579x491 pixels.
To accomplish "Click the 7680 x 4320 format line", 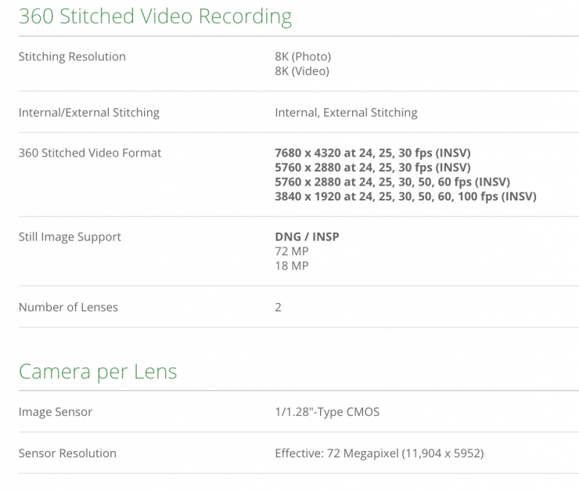I will click(372, 153).
